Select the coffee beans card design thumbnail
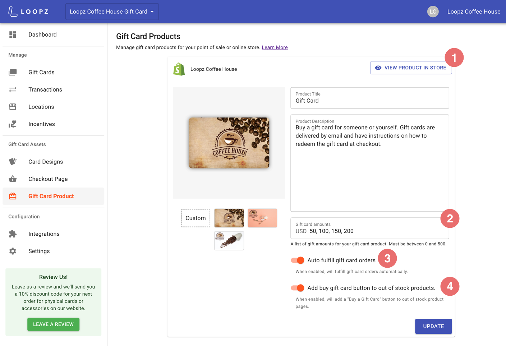 point(229,218)
